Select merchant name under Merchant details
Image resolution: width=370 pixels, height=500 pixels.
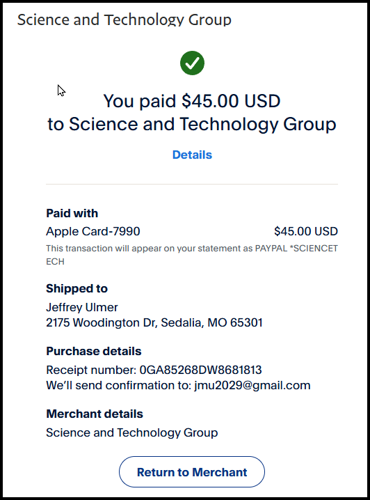pos(132,432)
